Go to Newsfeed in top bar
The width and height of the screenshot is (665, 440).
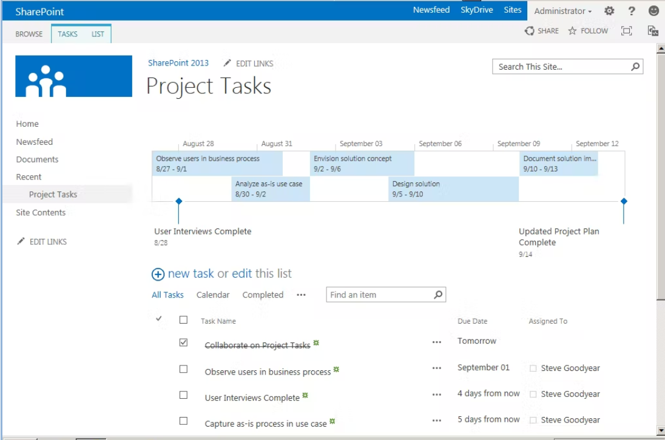point(431,10)
